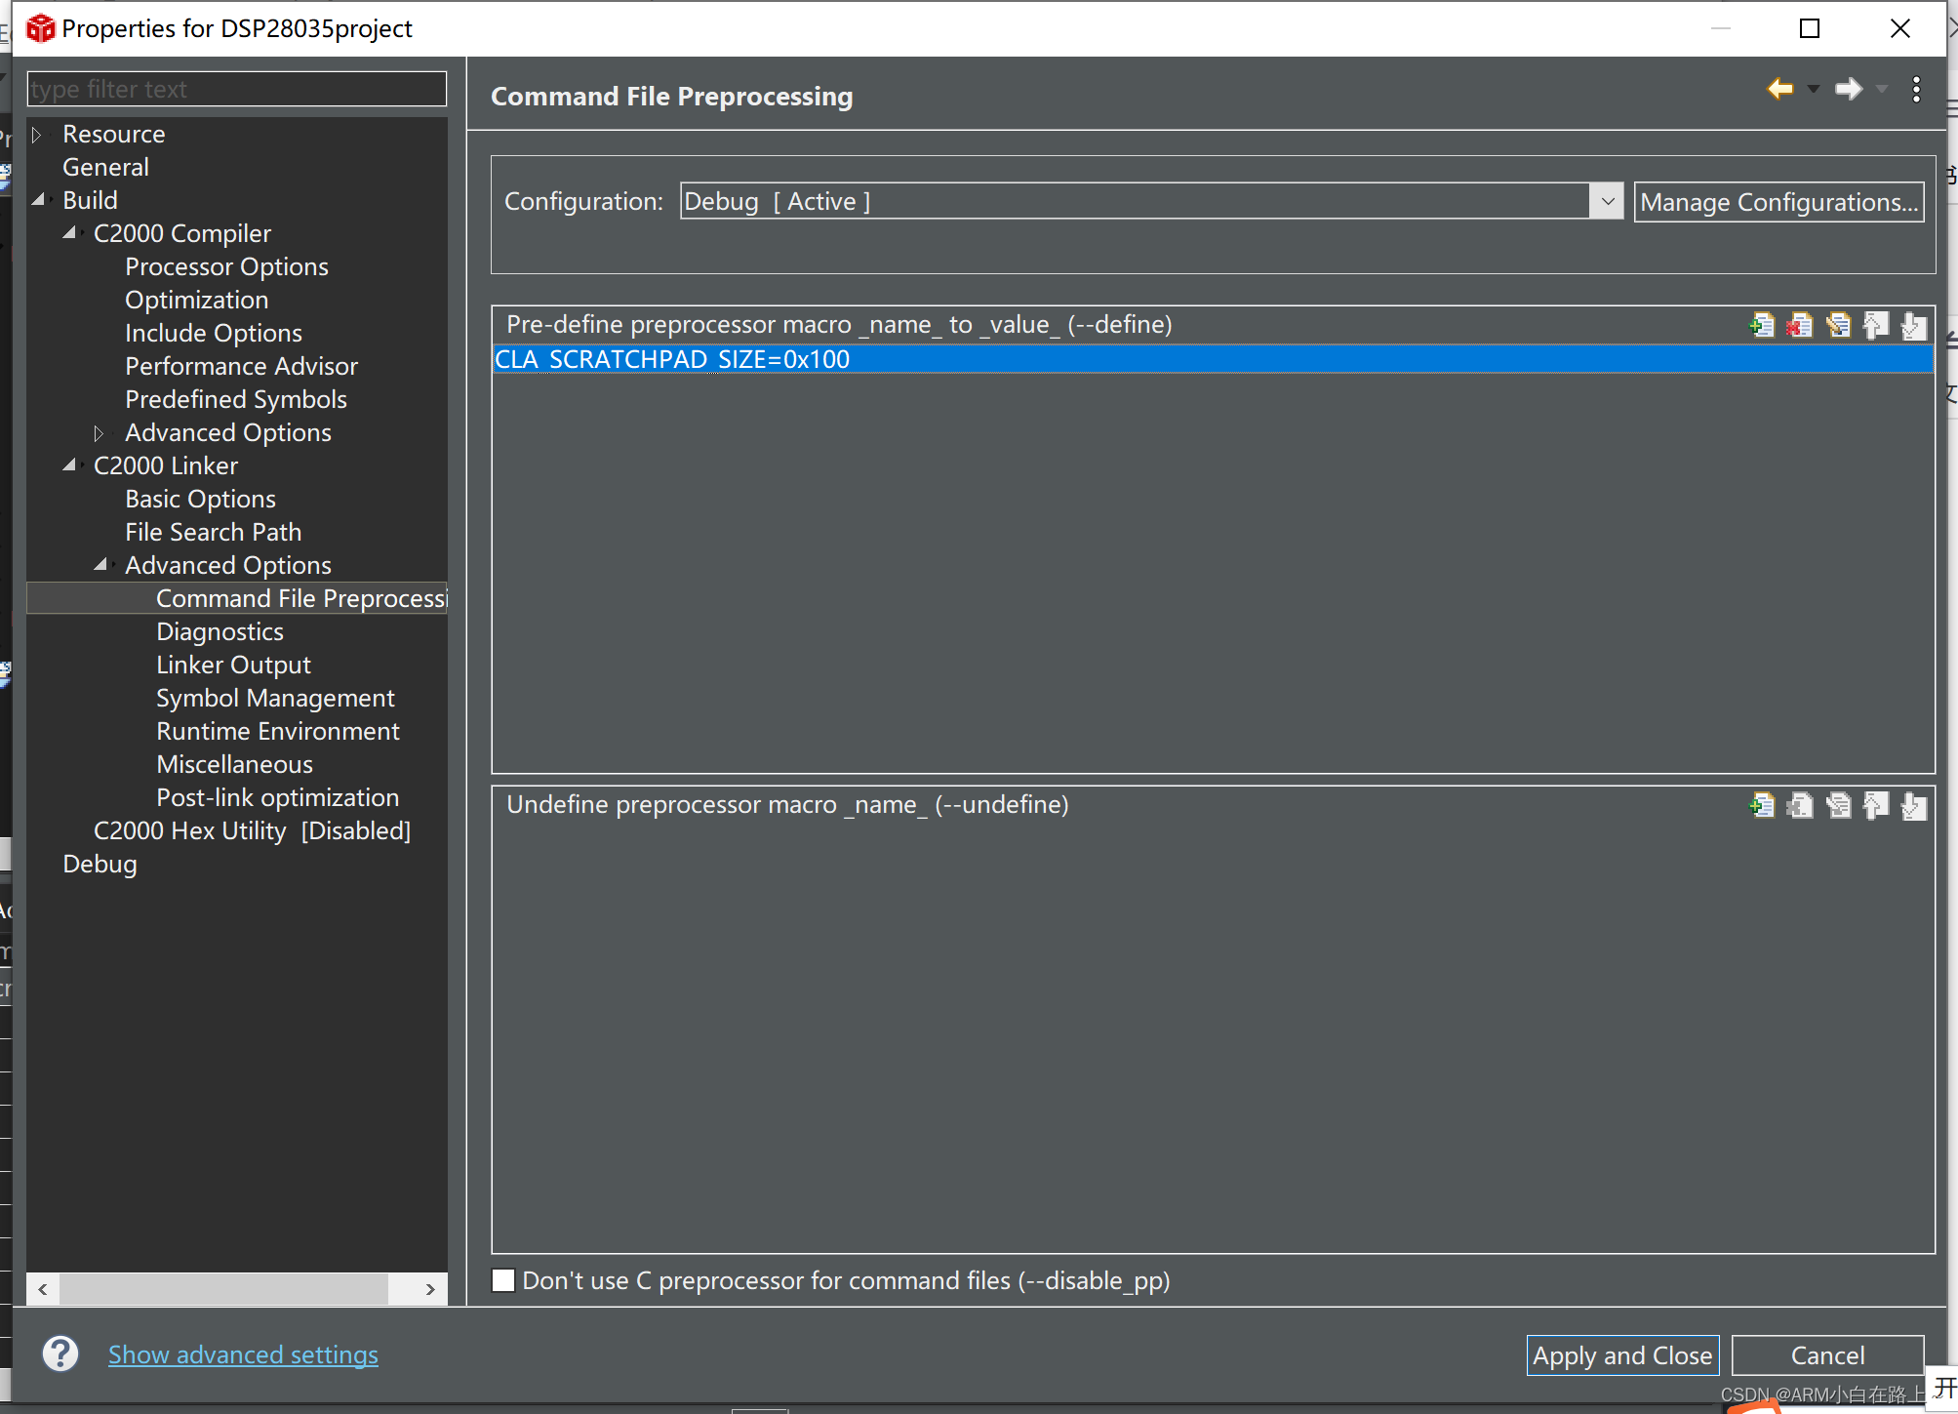
Task: Open Optimization settings page
Action: point(196,300)
